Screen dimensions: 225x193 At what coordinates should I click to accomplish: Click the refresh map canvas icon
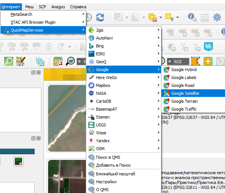(100, 17)
